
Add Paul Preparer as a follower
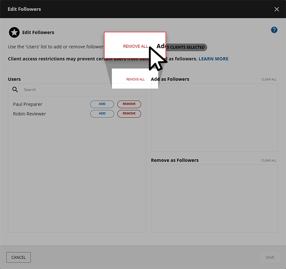tap(102, 104)
